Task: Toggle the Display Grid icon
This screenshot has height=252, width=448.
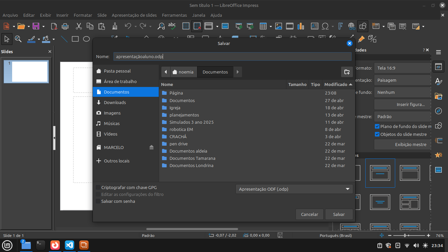Action: 186,26
